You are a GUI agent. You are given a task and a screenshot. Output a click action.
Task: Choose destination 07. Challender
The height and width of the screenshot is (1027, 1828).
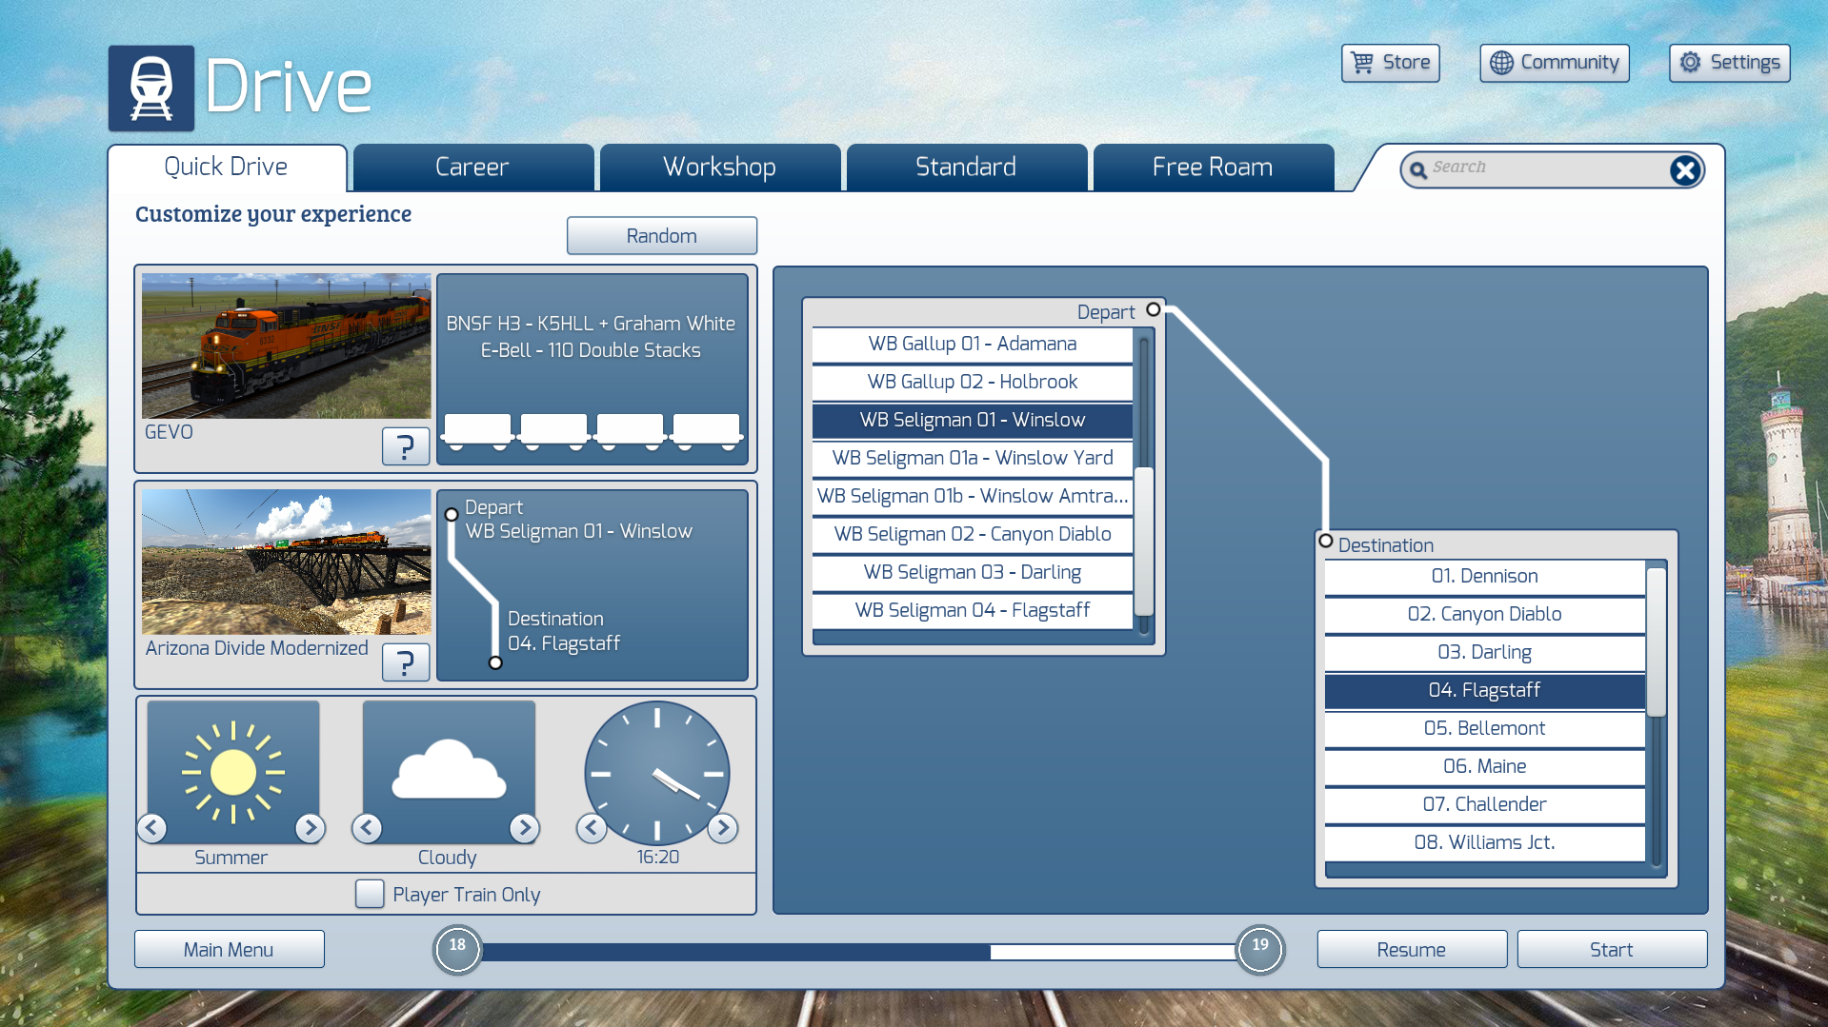click(1485, 805)
